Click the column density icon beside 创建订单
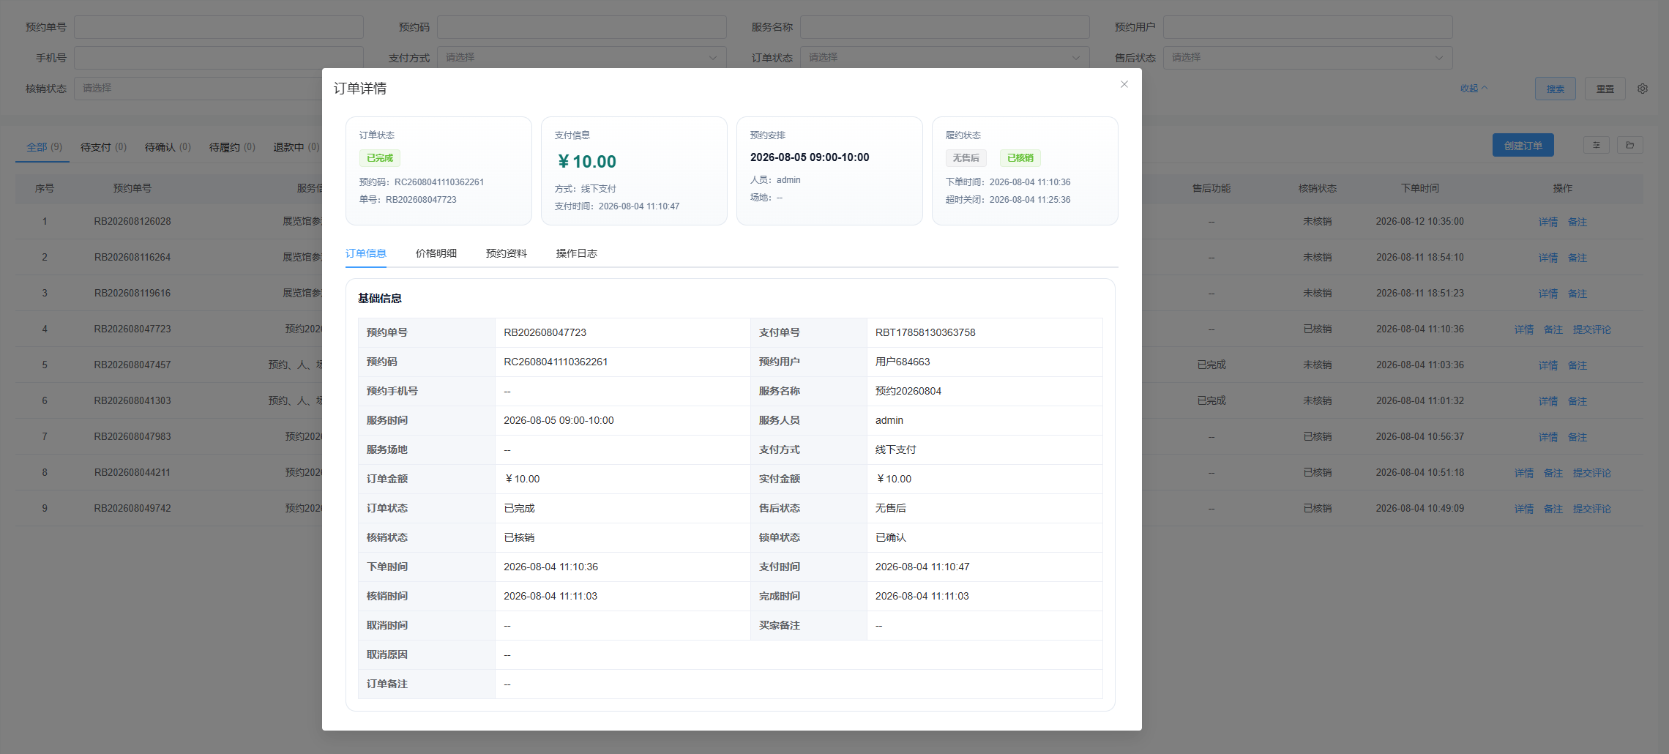 [1596, 145]
